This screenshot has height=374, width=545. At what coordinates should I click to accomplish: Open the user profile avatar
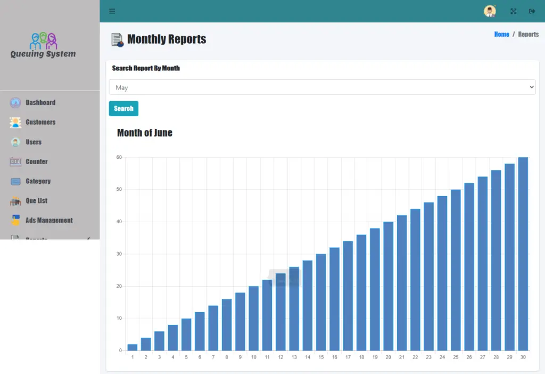[490, 11]
